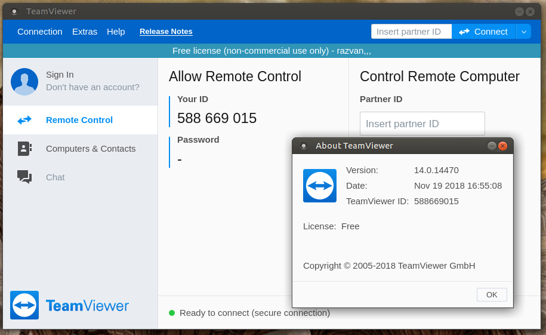Select the Remote Control arrows icon

coord(24,120)
